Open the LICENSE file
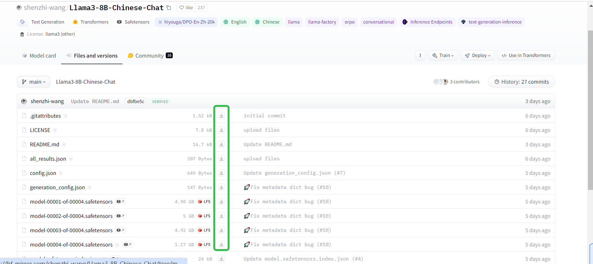 40,130
